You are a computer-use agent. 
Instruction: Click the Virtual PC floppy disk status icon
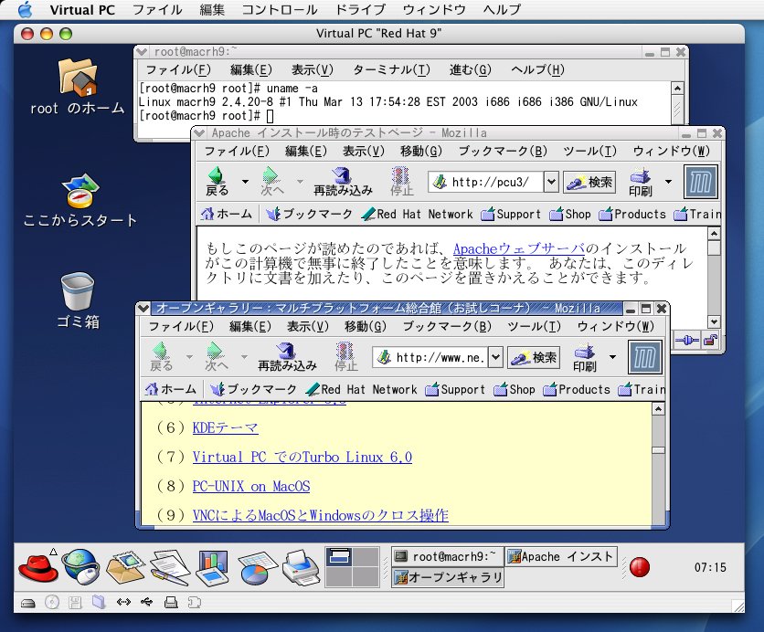click(75, 603)
